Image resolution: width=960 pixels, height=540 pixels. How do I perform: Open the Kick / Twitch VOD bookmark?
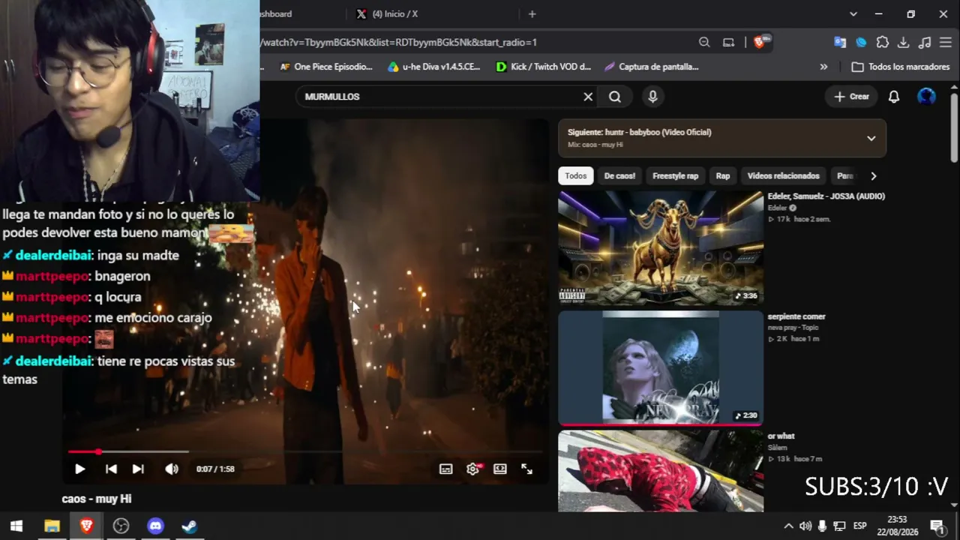coord(544,67)
